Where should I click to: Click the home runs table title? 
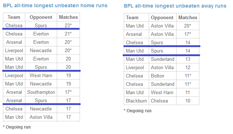55,5
